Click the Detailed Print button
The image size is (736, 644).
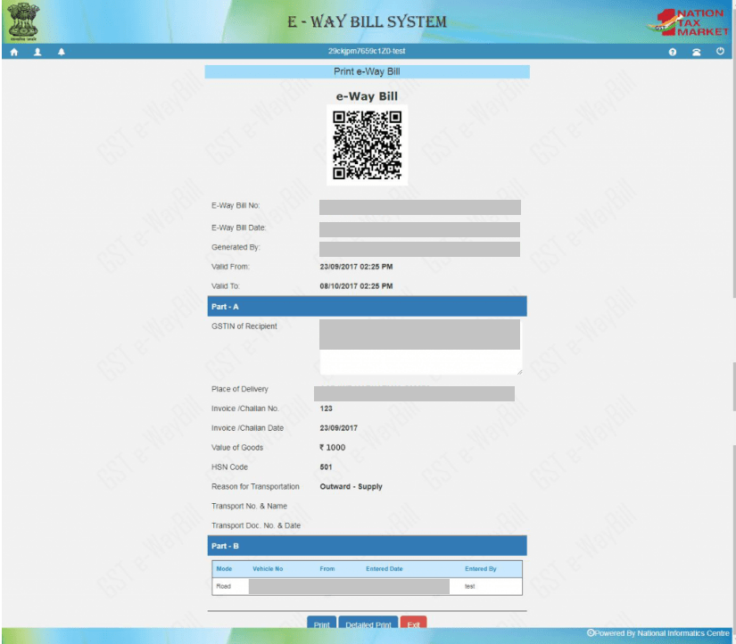click(x=368, y=624)
